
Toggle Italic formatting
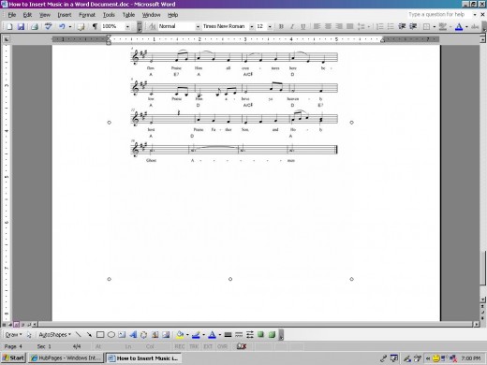pyautogui.click(x=292, y=26)
